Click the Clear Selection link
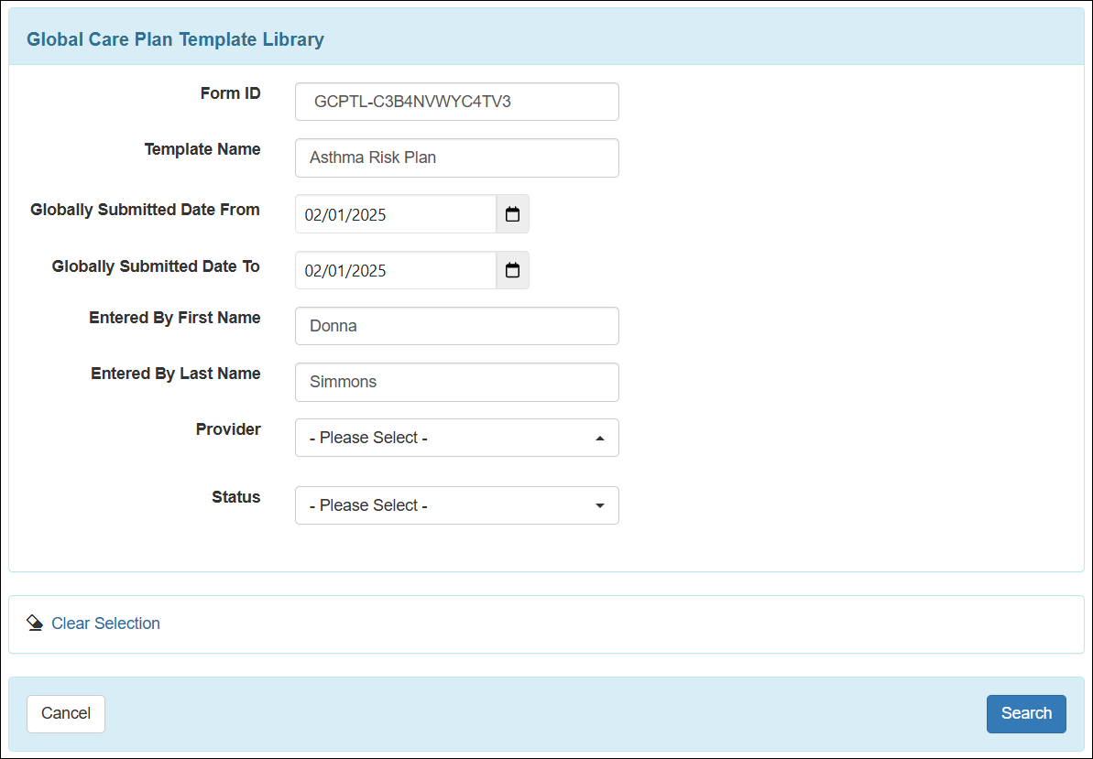The width and height of the screenshot is (1093, 759). 106,623
